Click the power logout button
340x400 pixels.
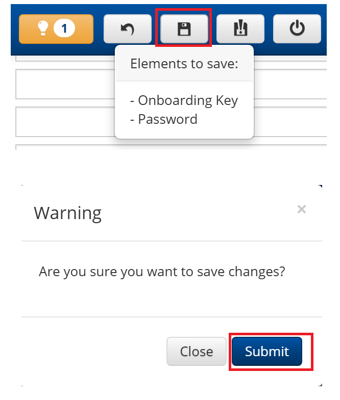click(297, 29)
